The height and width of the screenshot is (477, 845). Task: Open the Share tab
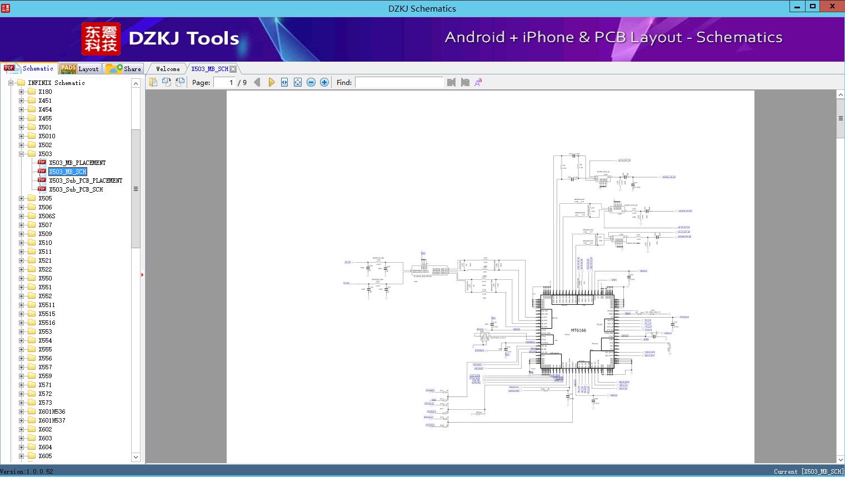[124, 69]
